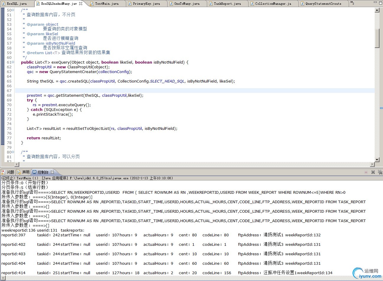Close the ExeSQLOneAndMany.java tab
Image resolution: width=383 pixels, height=281 pixels.
81,4
